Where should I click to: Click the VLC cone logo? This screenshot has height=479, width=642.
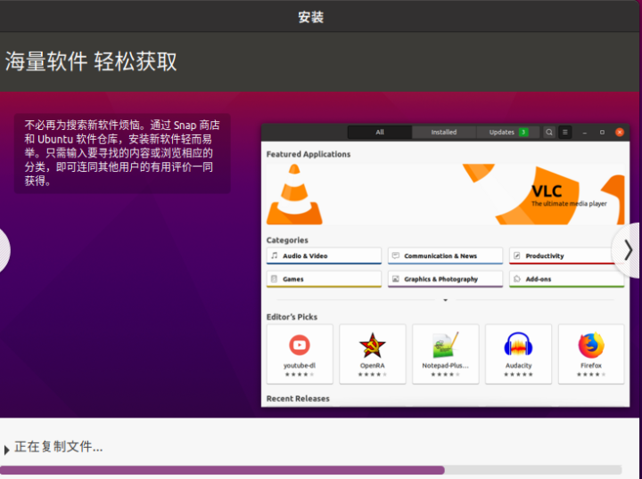[x=294, y=194]
